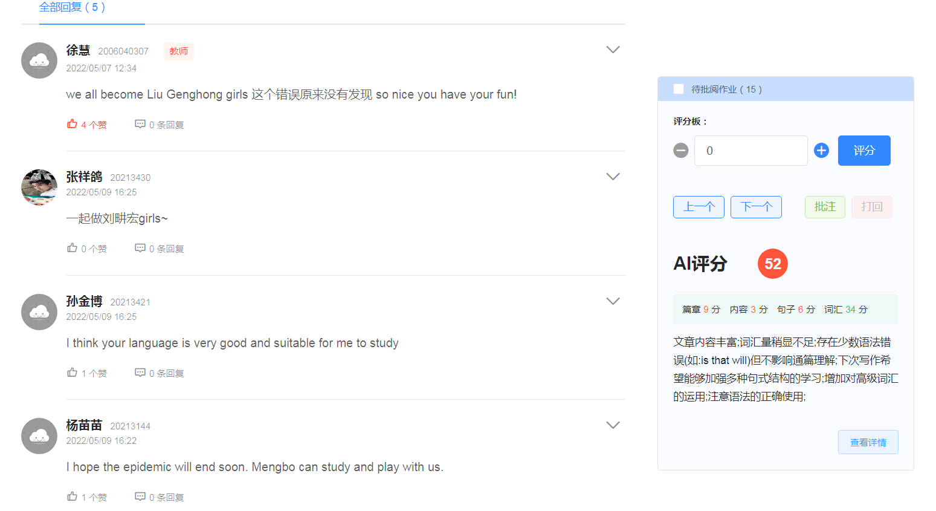The image size is (936, 511).
Task: Click reply icon under 杨苗苗's comment
Action: coord(140,496)
